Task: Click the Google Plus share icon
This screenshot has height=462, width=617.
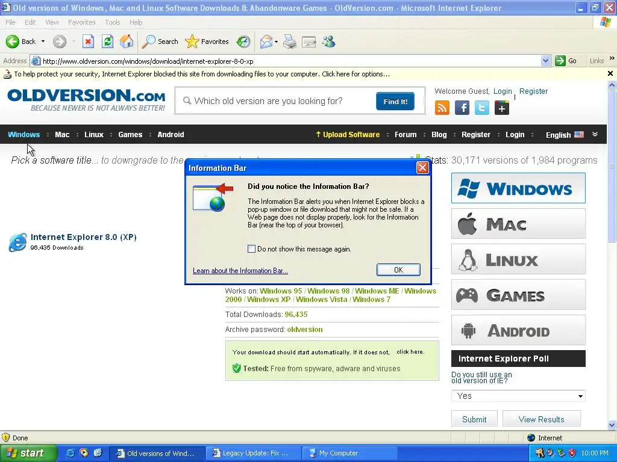Action: [x=502, y=108]
